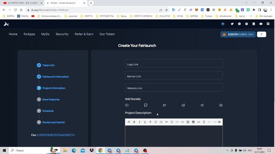
Task: Open a new browser tab
Action: tap(91, 3)
